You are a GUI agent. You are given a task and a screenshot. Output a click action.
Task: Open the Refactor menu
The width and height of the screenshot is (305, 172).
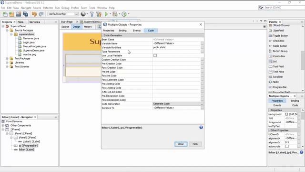click(x=48, y=8)
